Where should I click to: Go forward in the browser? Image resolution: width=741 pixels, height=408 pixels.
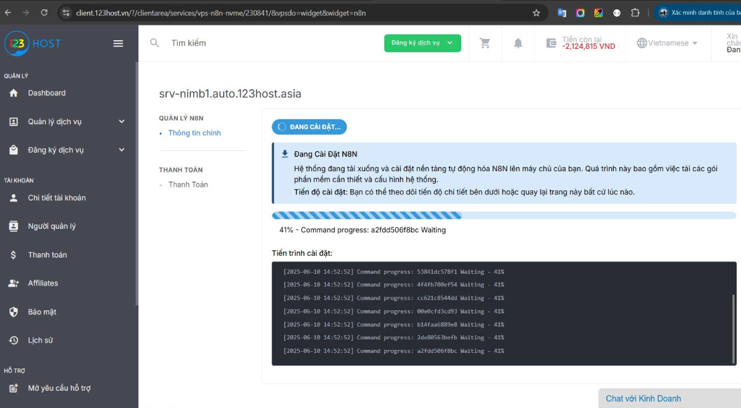[x=26, y=12]
